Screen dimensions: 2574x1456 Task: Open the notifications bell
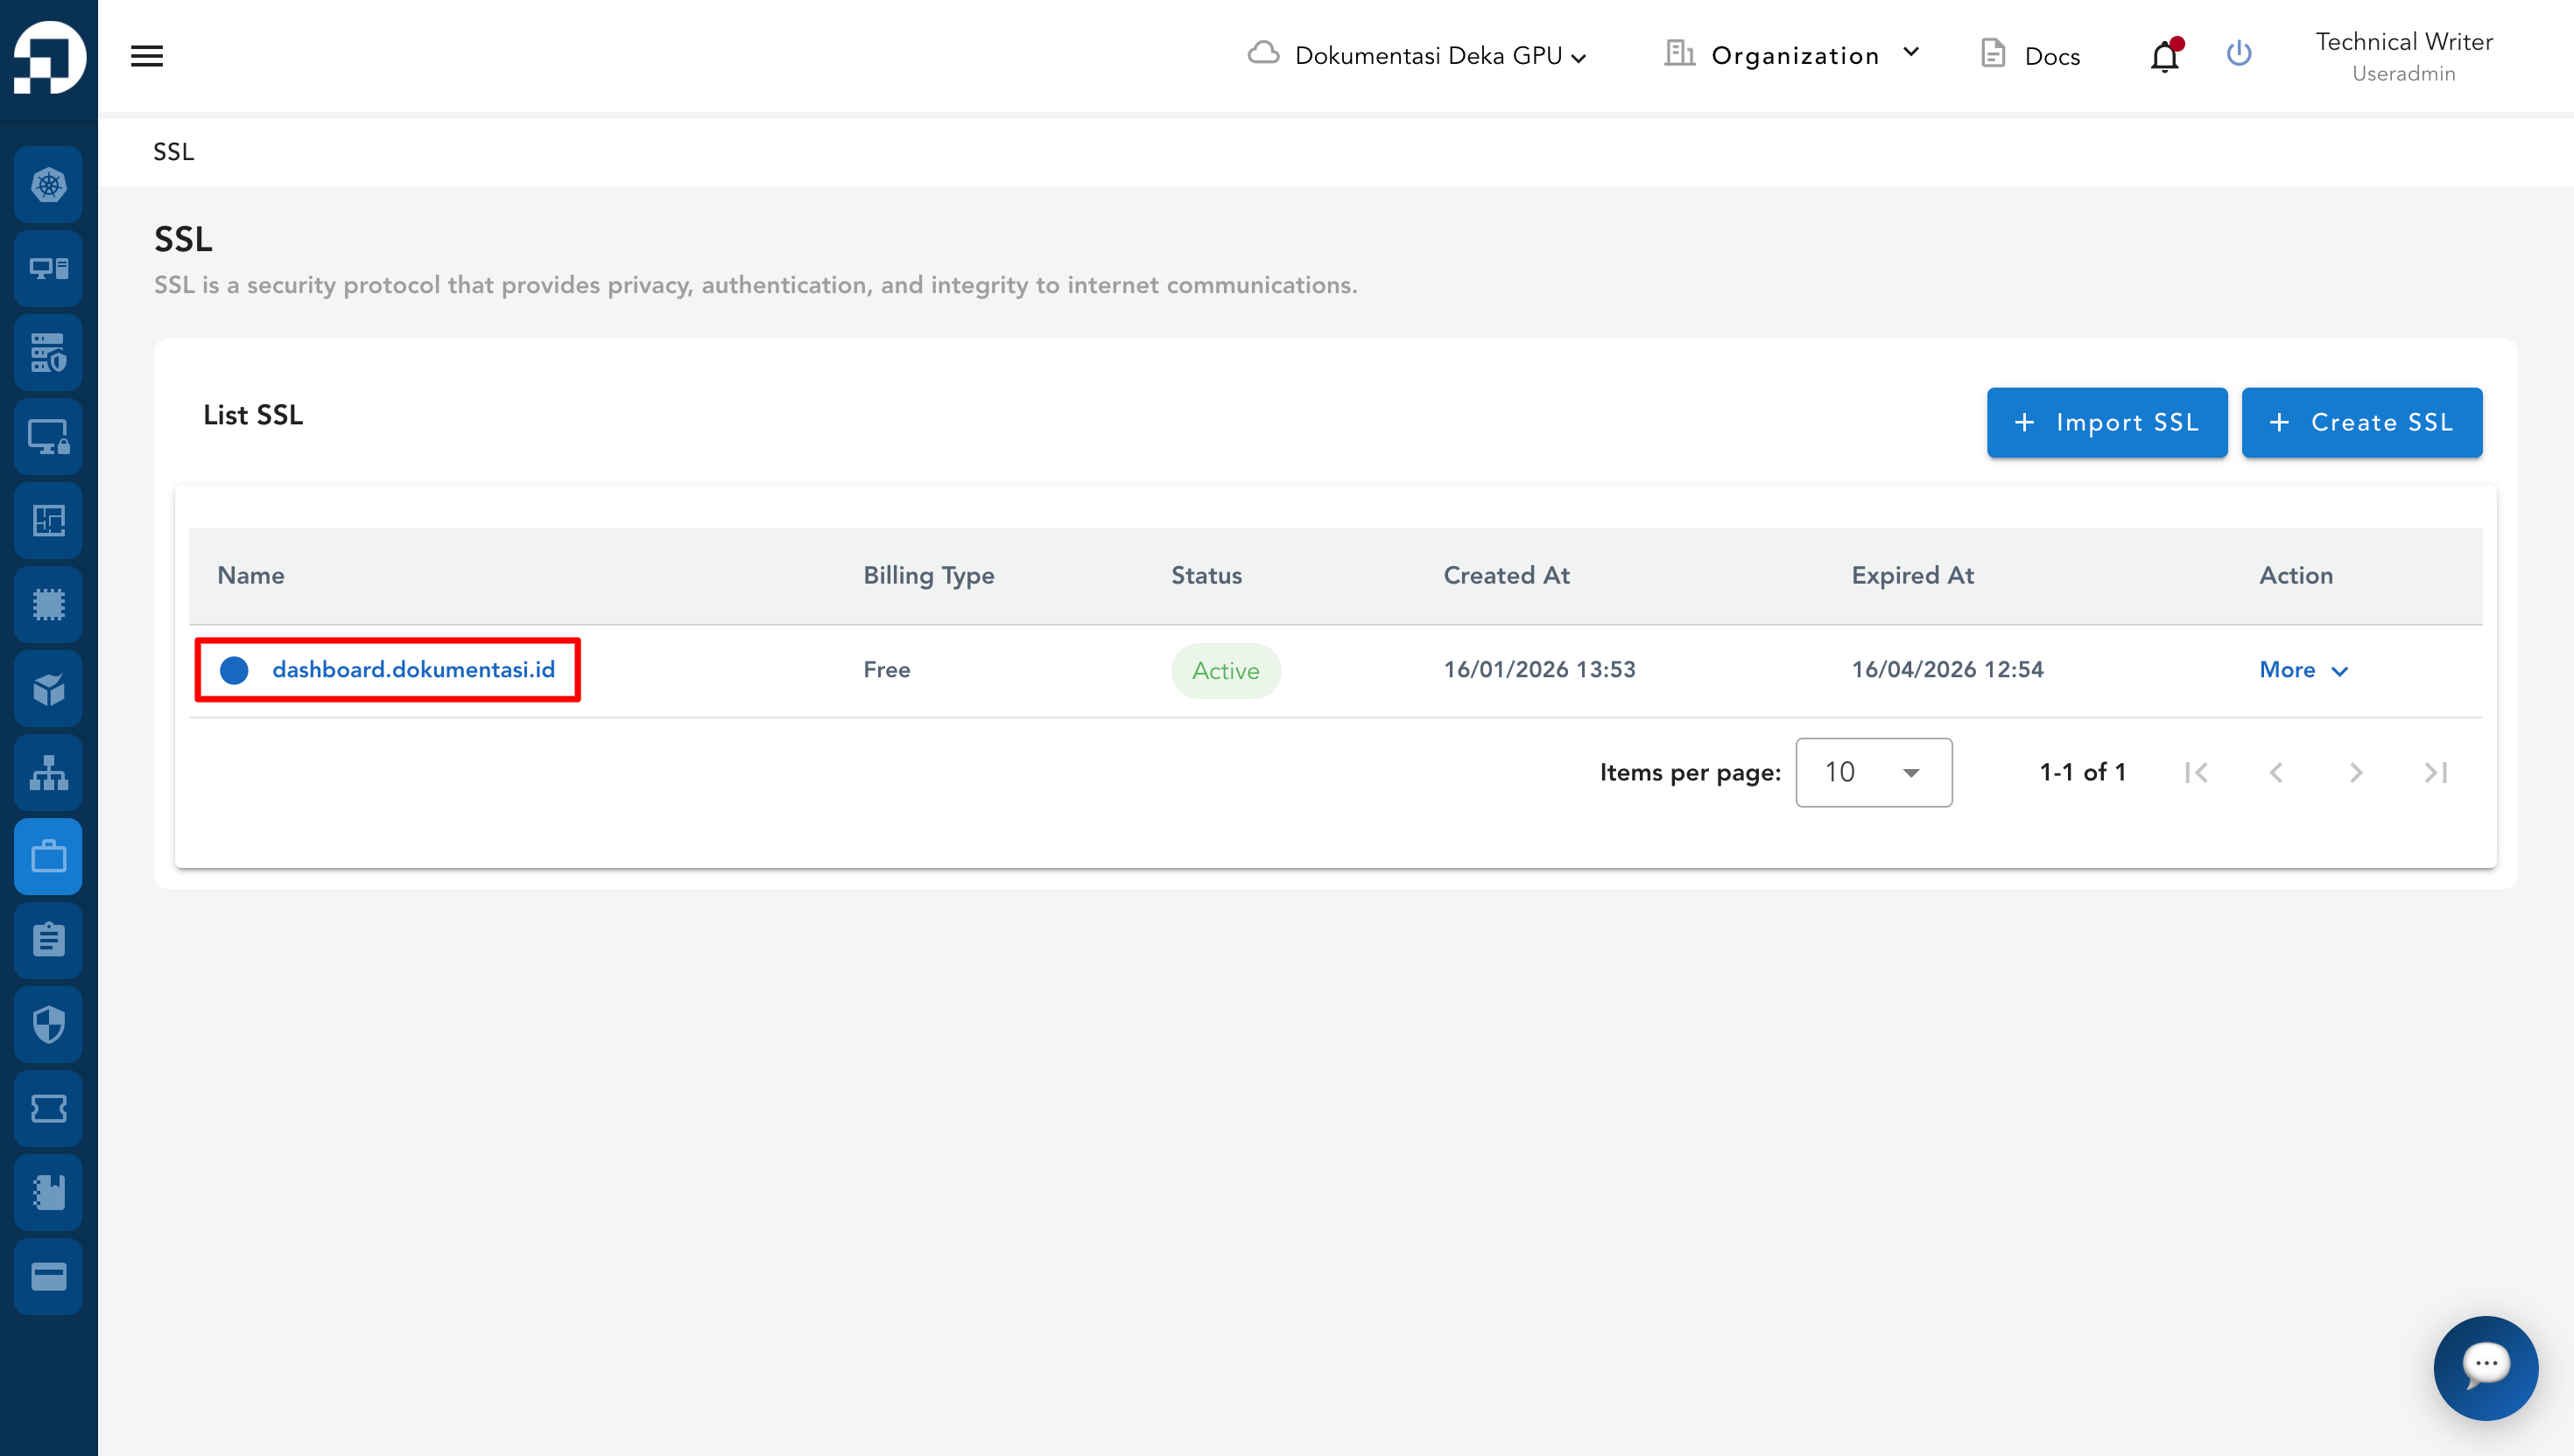(x=2164, y=56)
